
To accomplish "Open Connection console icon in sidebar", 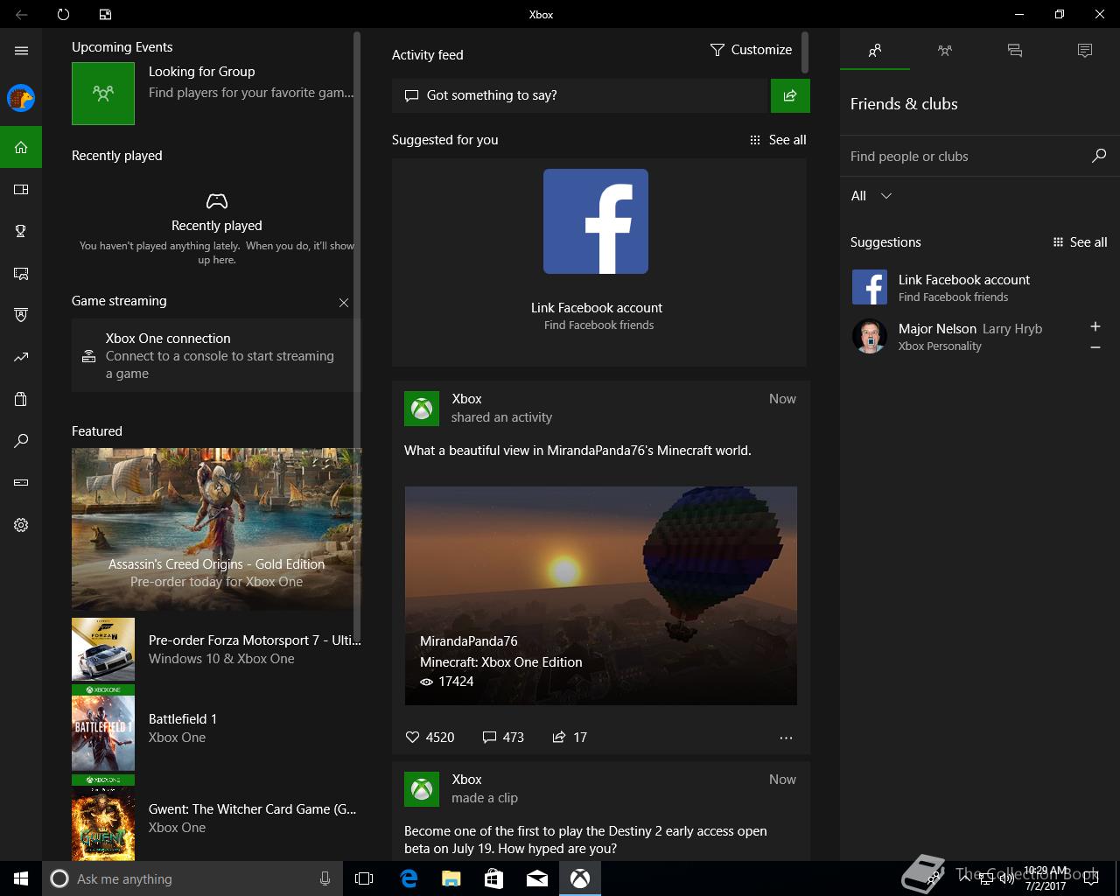I will click(x=21, y=482).
